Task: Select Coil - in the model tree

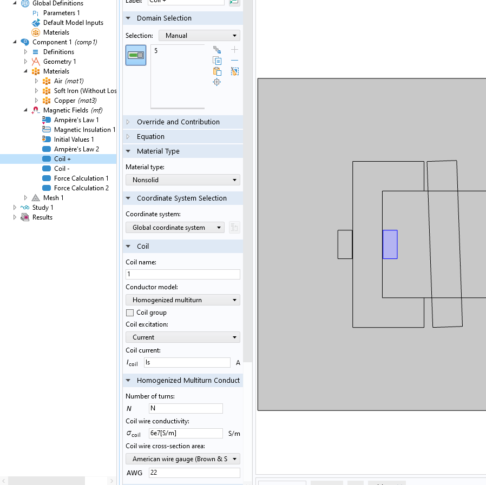Action: tap(61, 169)
